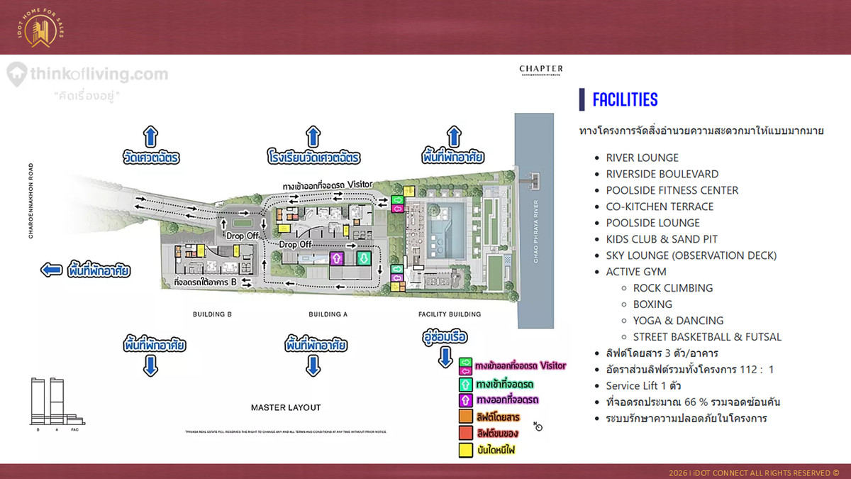Click the RIVER LOUNGE list item
This screenshot has height=479, width=851.
click(642, 158)
